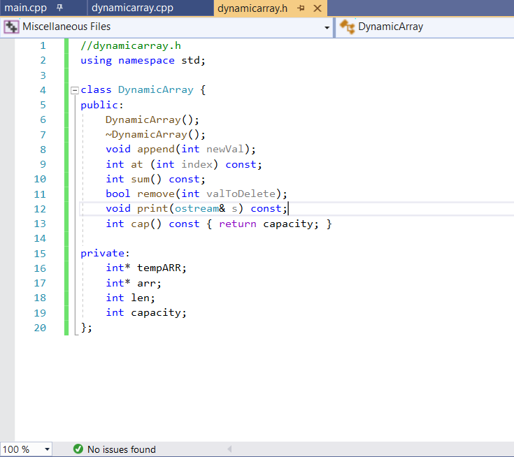Screen dimensions: 514x457
Task: Click the No issues found status text
Action: pyautogui.click(x=121, y=449)
